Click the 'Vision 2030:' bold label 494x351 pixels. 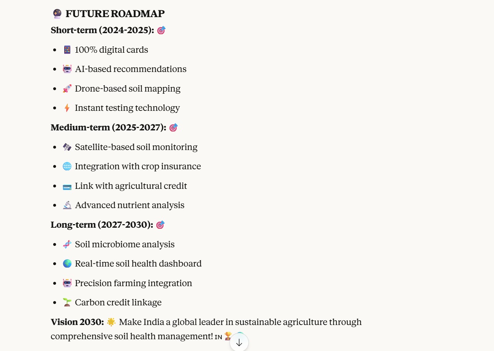[x=77, y=322]
